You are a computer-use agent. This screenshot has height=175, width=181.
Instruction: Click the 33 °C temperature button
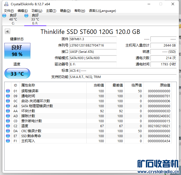click(17, 73)
